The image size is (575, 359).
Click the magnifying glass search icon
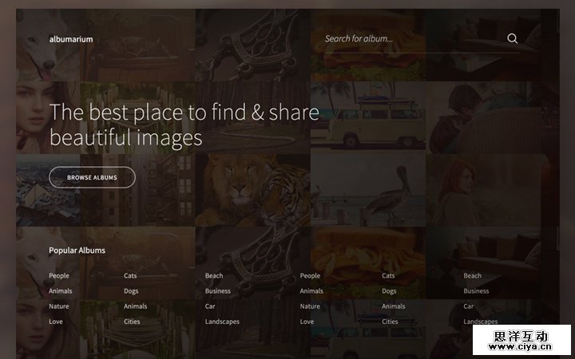512,38
